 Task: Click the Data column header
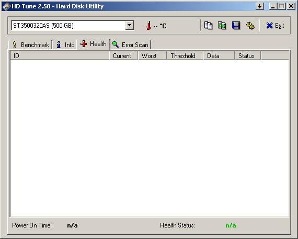219,56
